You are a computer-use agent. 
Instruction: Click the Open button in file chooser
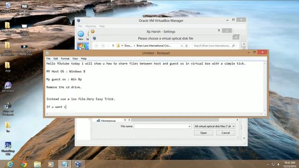(204, 133)
